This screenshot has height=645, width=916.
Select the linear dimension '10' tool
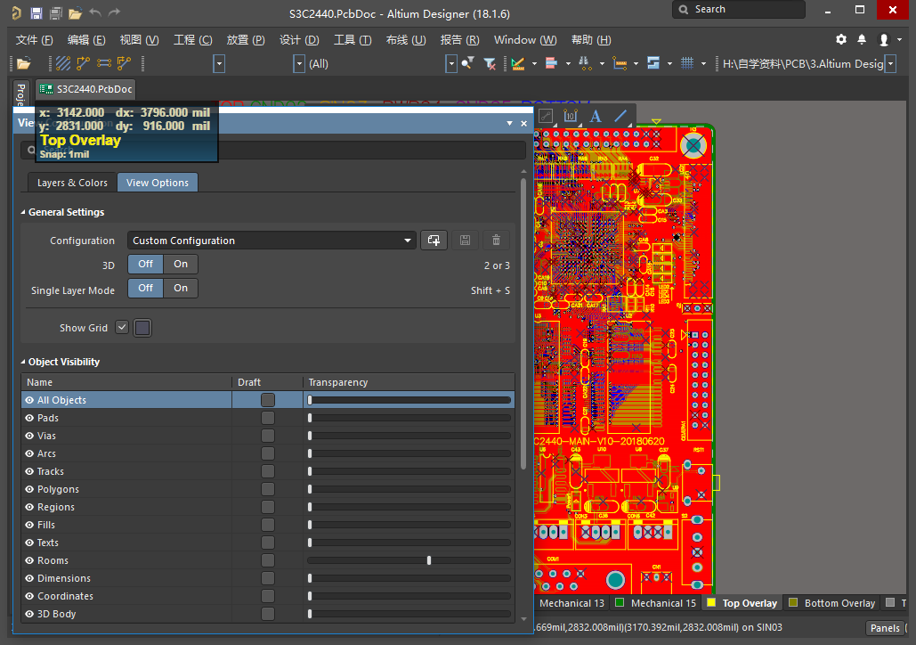point(570,116)
